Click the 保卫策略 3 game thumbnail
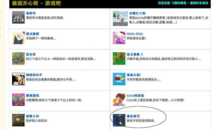This screenshot has width=216, height=130. click(x=119, y=58)
